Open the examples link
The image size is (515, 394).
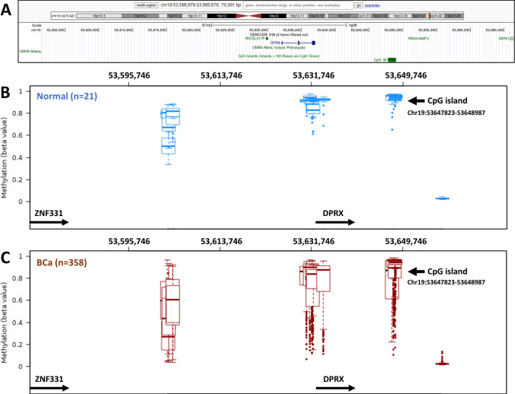click(372, 5)
